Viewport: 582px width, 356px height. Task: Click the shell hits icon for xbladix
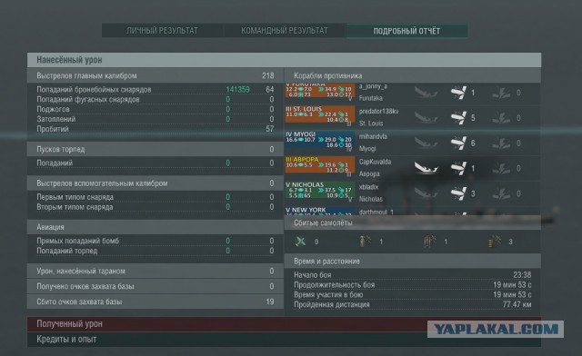pos(458,193)
